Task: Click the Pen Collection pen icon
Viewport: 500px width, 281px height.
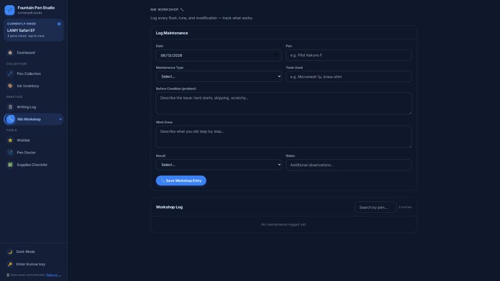Action: coord(10,74)
